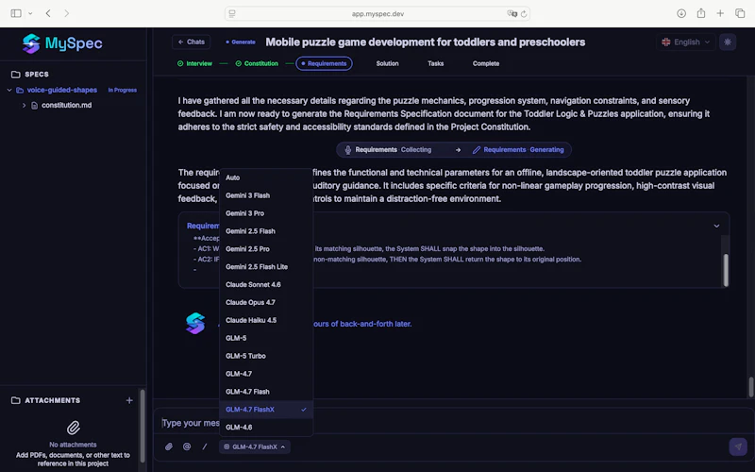
Task: Open Safari sidebar options chevron
Action: 30,13
